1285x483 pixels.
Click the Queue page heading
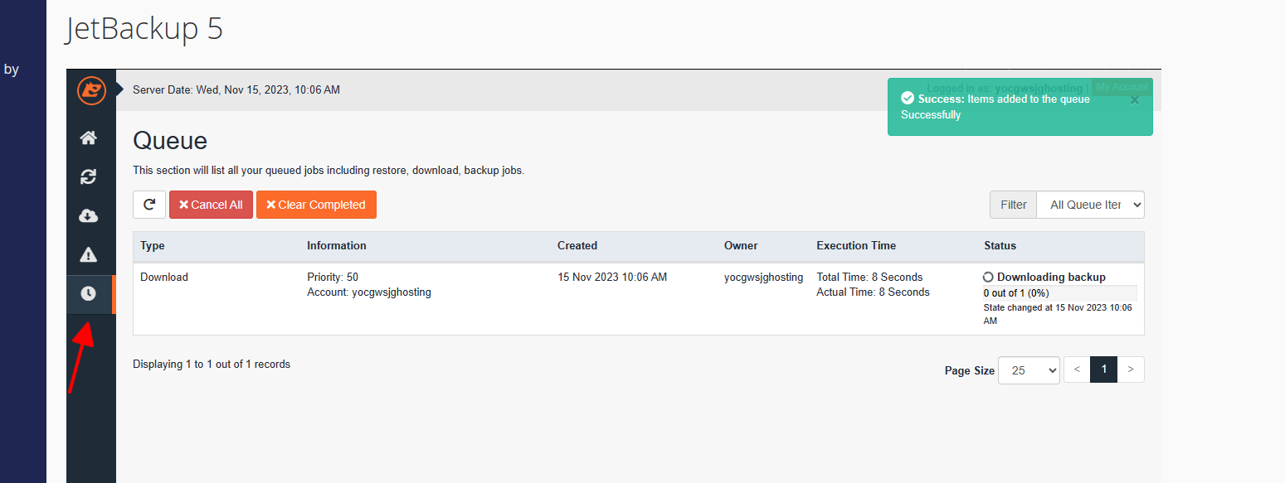pyautogui.click(x=170, y=140)
